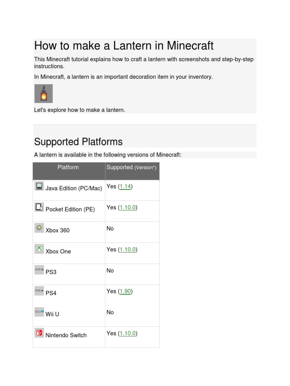Click the PS3 logo icon
Image resolution: width=290 pixels, height=386 pixels.
click(39, 270)
